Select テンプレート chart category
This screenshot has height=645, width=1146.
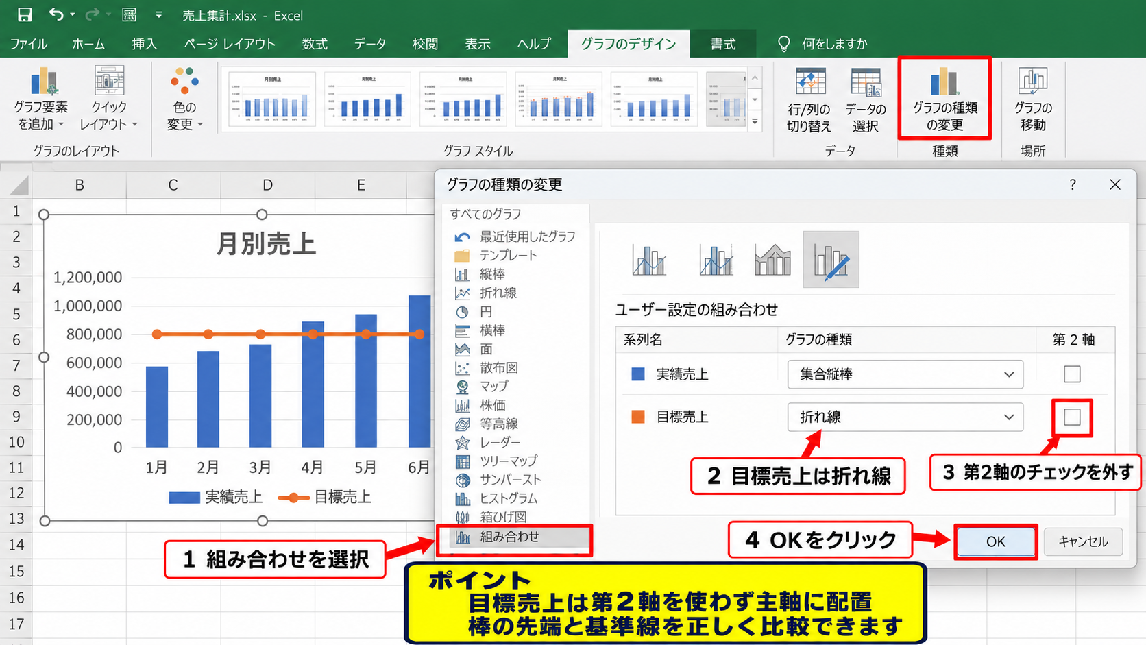pos(496,255)
